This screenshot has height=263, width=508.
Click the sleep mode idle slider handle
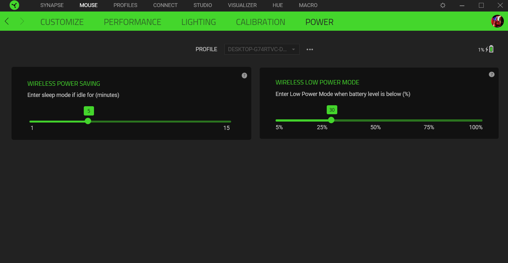(88, 121)
